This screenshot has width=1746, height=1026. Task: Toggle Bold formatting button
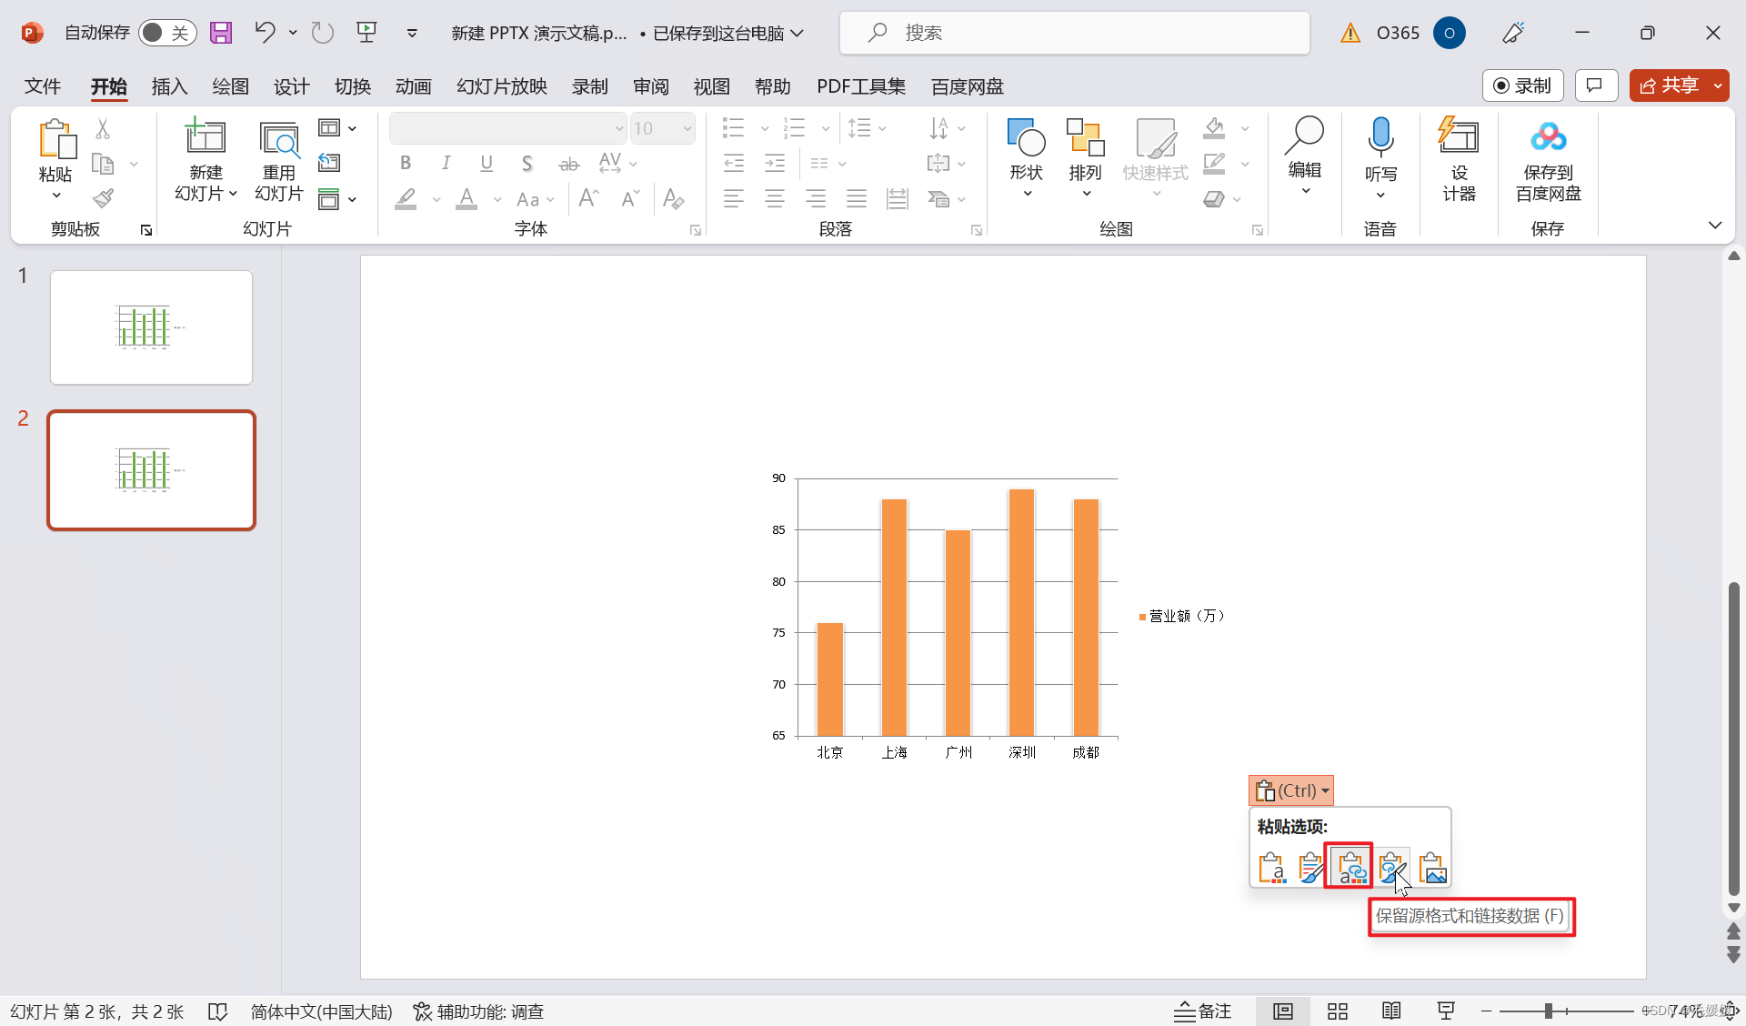406,163
